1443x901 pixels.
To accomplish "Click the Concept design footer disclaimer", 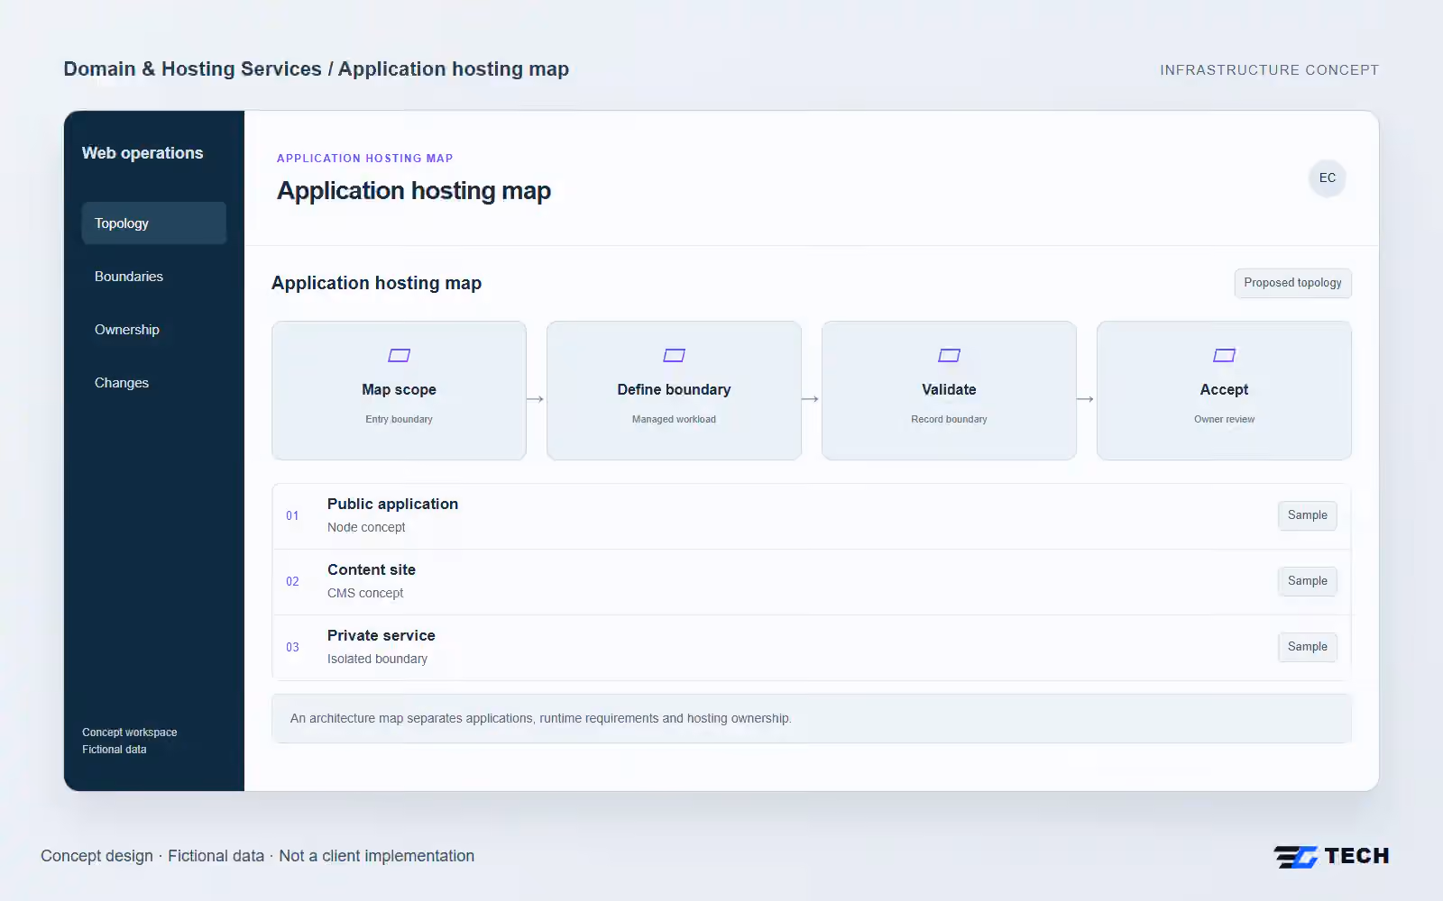I will pos(257,856).
